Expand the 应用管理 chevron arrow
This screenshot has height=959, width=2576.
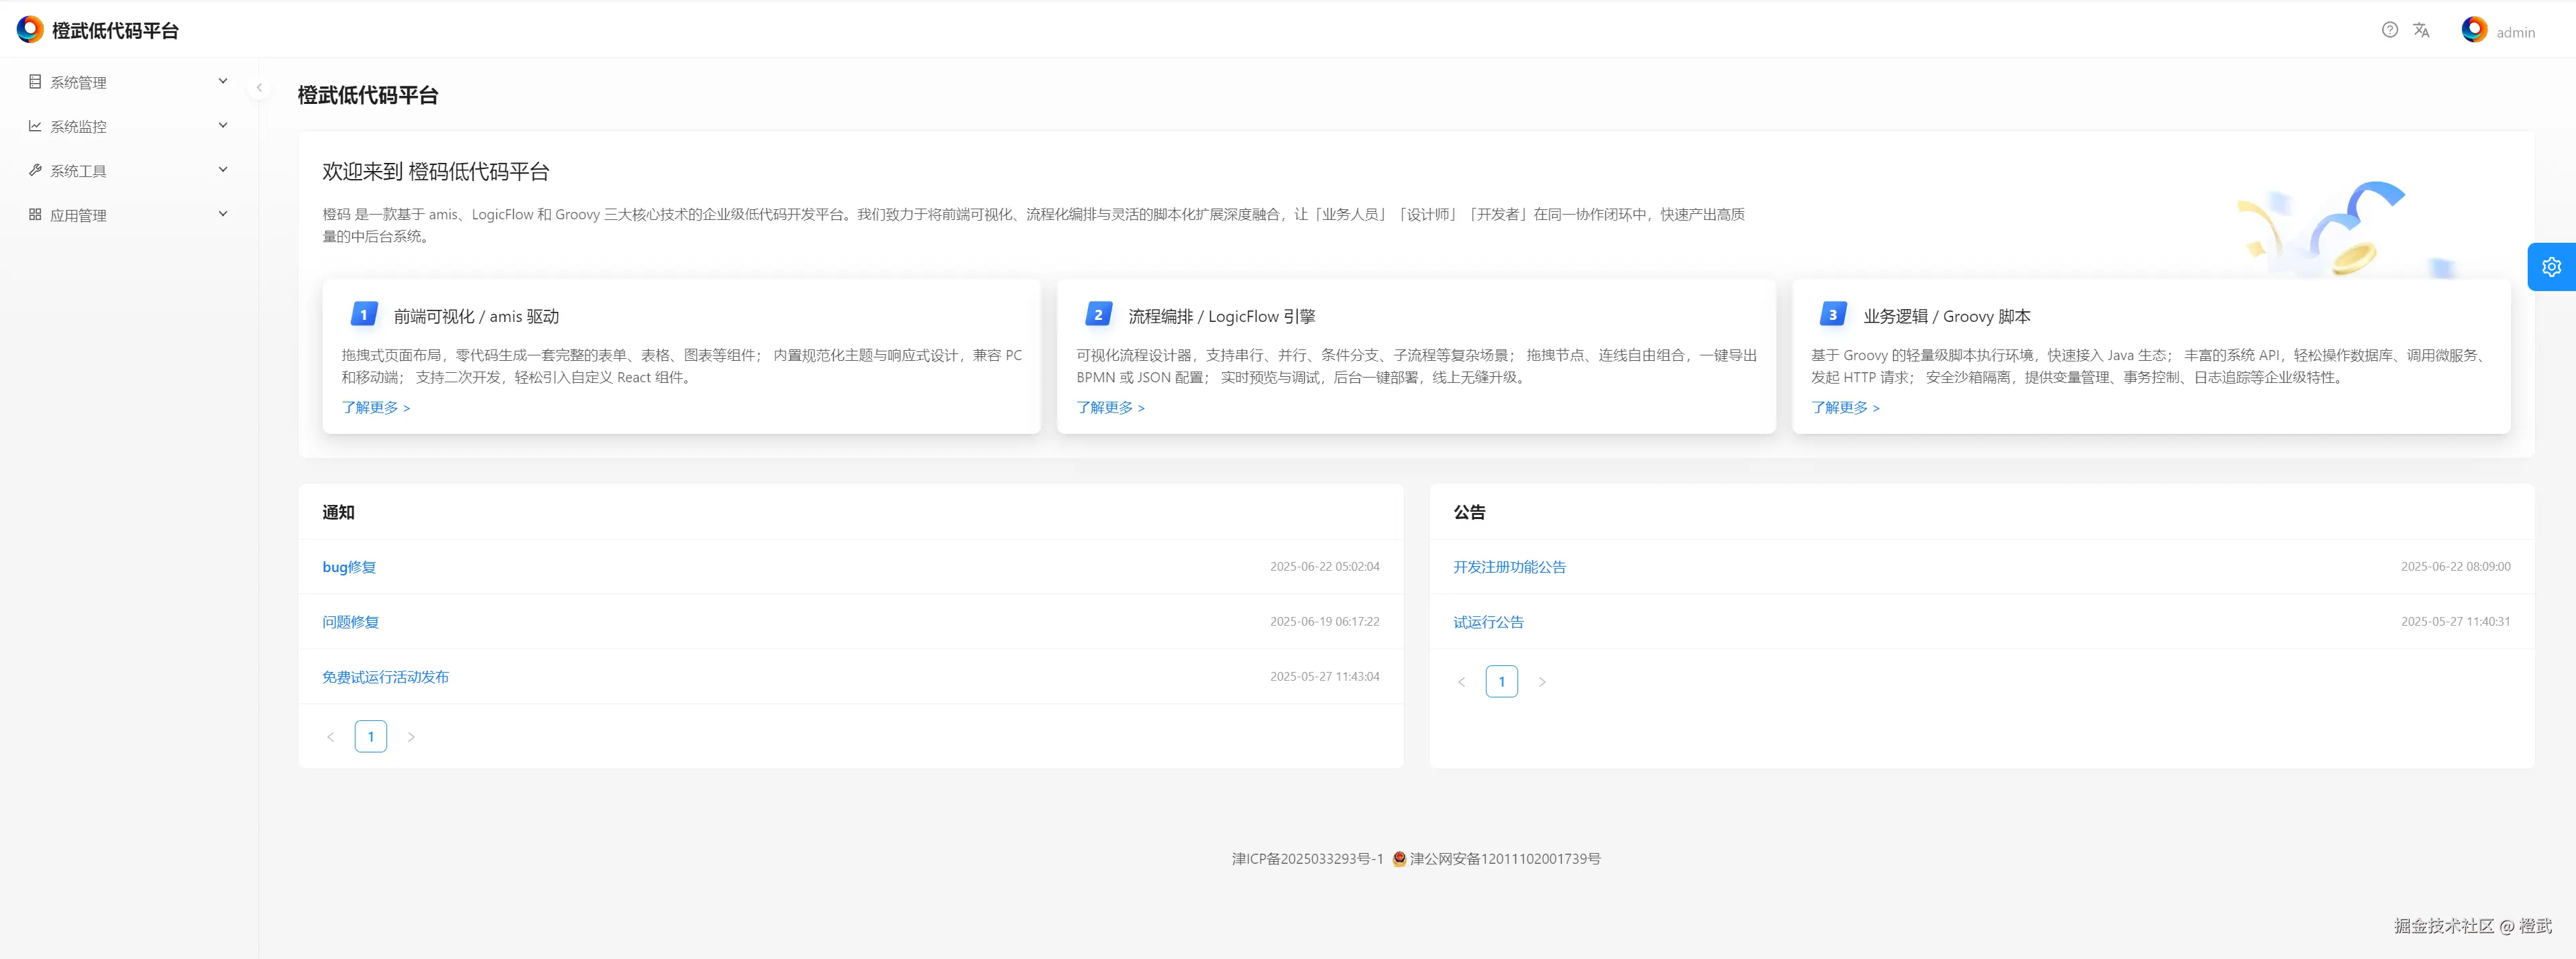(223, 214)
